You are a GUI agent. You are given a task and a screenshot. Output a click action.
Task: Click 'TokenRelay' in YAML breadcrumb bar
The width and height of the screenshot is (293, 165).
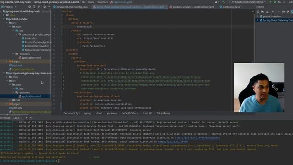click(x=163, y=113)
